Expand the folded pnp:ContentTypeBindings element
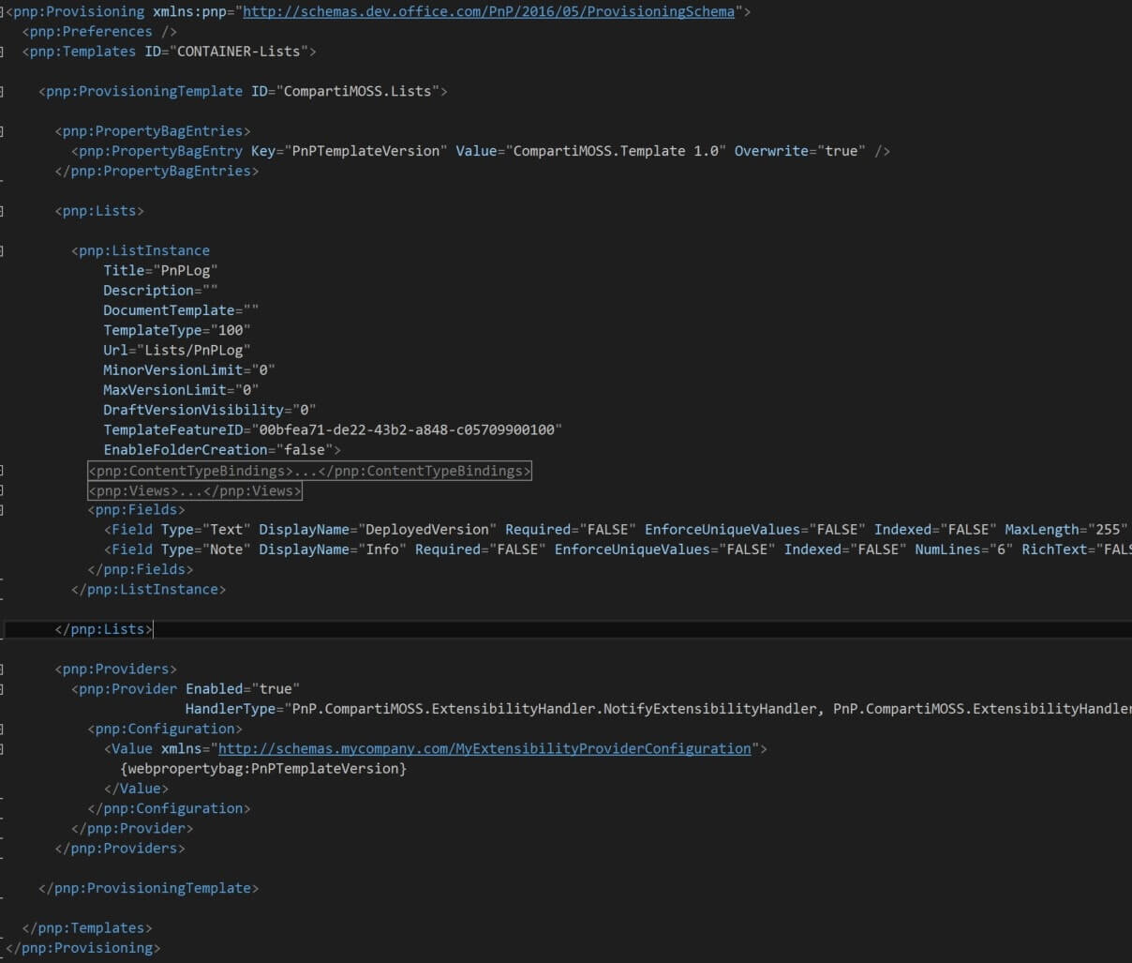This screenshot has width=1132, height=963. tap(309, 471)
